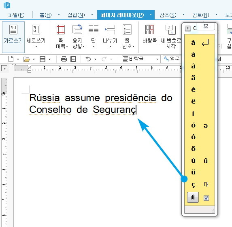This screenshot has height=227, width=232.
Task: Expand the 삽입(N) tab dropdown arrow
Action: pyautogui.click(x=92, y=15)
